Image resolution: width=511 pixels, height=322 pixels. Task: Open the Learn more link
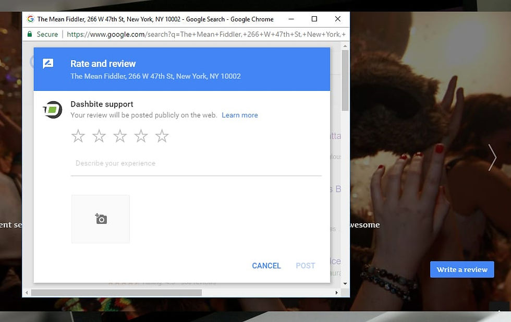click(239, 115)
